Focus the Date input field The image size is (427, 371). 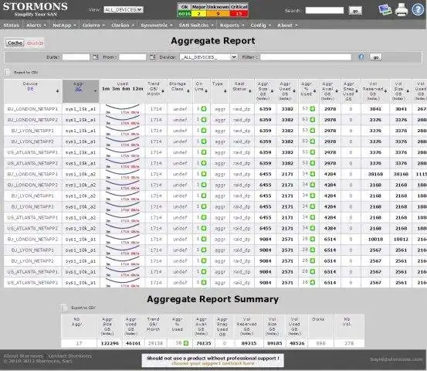[x=76, y=57]
